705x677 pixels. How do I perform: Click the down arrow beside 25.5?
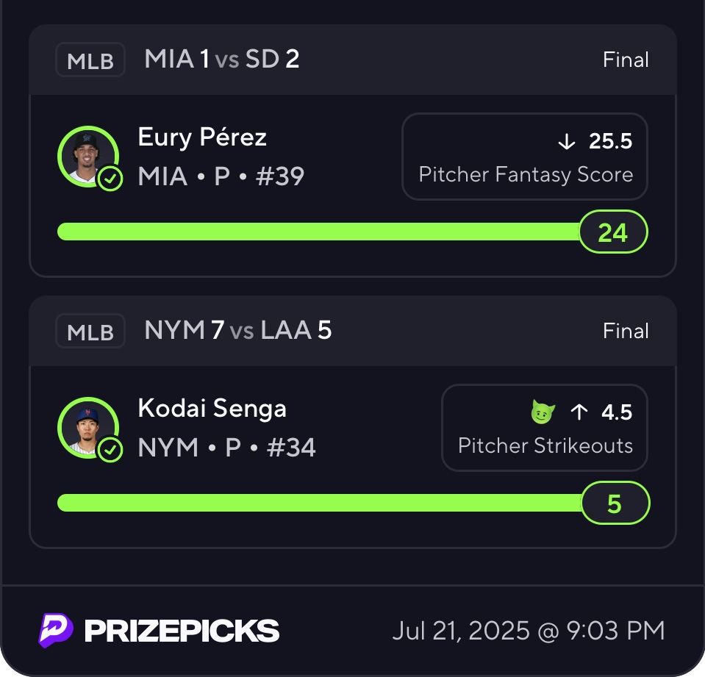click(566, 142)
